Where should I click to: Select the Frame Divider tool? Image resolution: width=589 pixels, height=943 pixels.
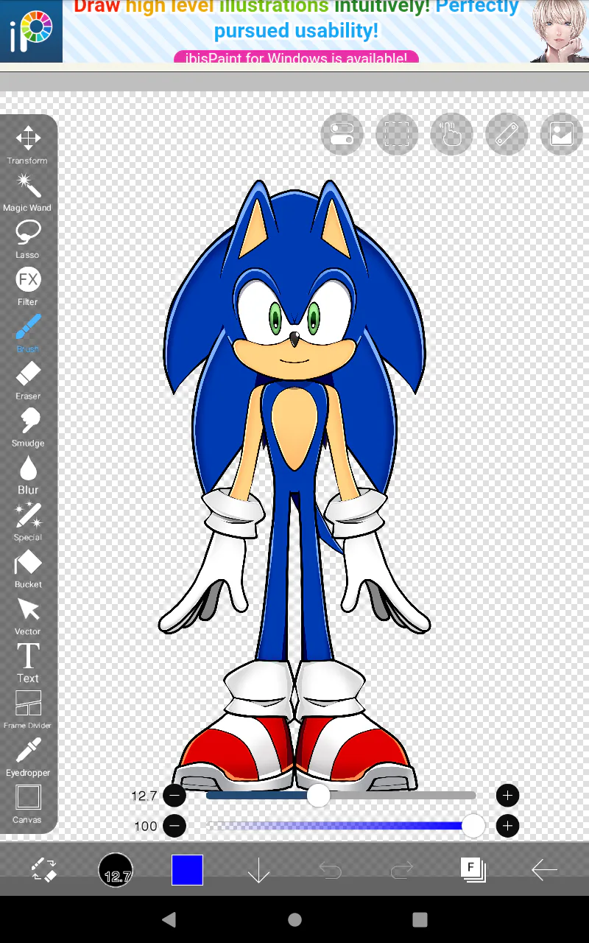click(x=28, y=709)
